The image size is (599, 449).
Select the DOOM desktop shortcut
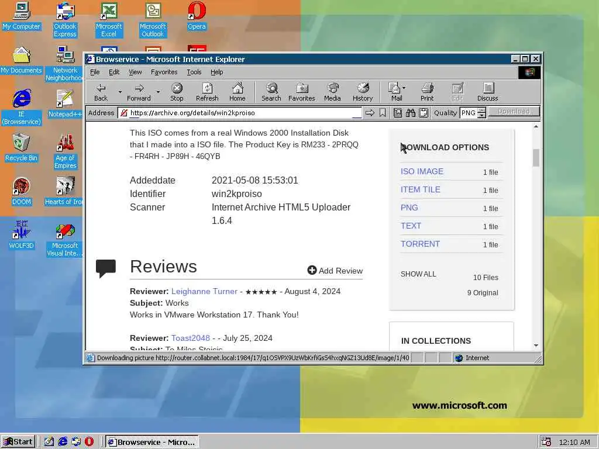coord(22,192)
